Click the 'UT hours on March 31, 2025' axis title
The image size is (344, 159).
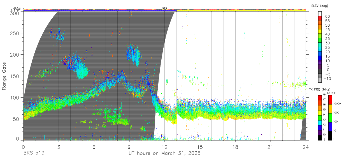164,153
